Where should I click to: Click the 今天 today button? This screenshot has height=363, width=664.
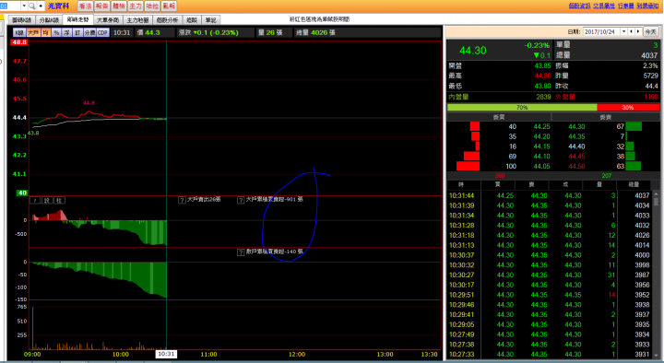point(650,31)
